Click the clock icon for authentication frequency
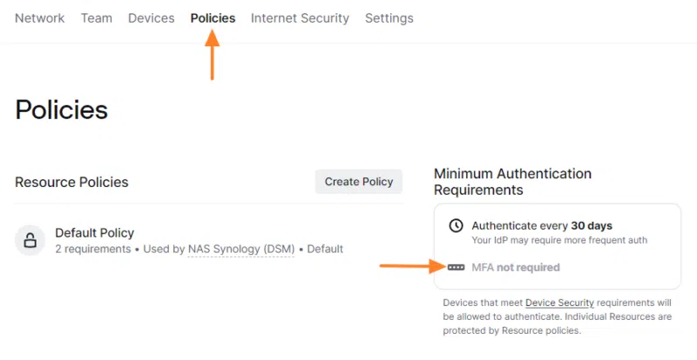This screenshot has height=360, width=697. (x=456, y=226)
